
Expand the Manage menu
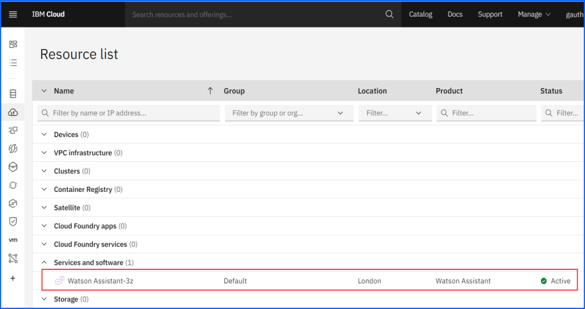[534, 14]
